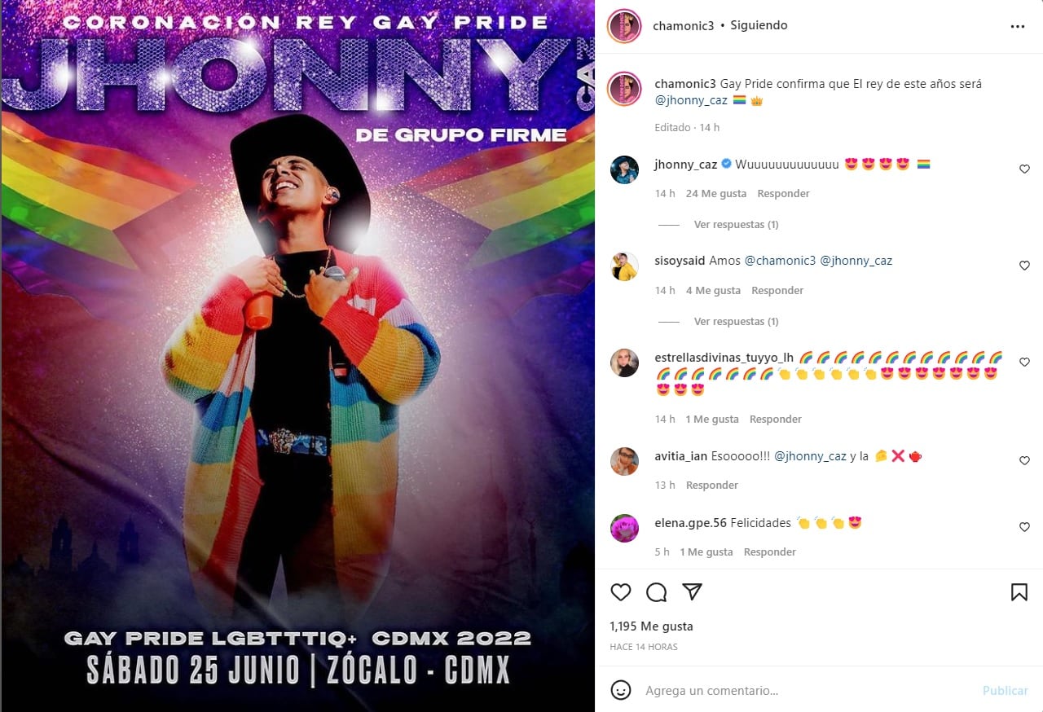This screenshot has height=712, width=1043.
Task: Click the Siguiendo following button
Action: 759,25
